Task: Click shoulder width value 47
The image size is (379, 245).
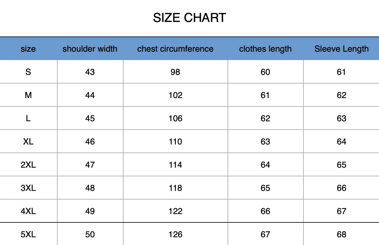Action: coord(90,165)
